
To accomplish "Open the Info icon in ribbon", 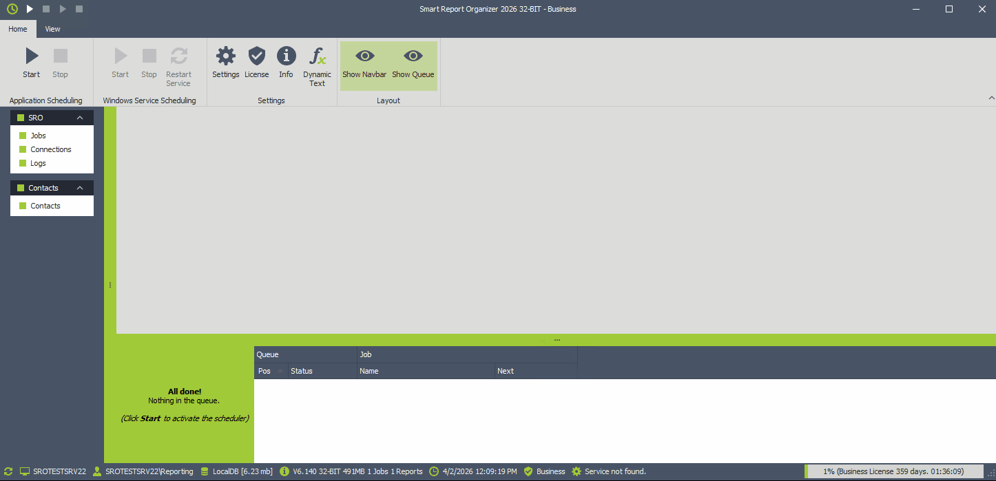I will click(x=286, y=63).
